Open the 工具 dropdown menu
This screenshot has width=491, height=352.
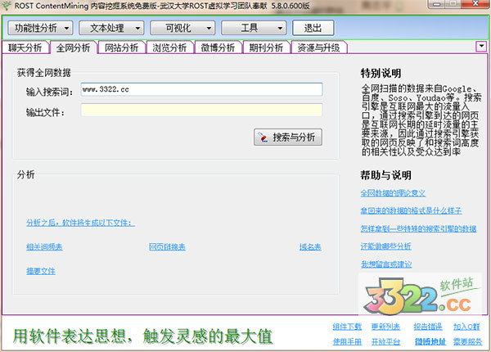(x=254, y=28)
